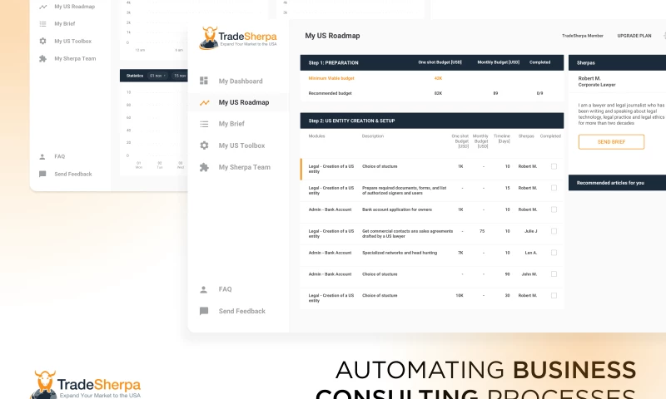Click the Specialized networks and head hunting description
666x399 pixels.
click(x=400, y=253)
